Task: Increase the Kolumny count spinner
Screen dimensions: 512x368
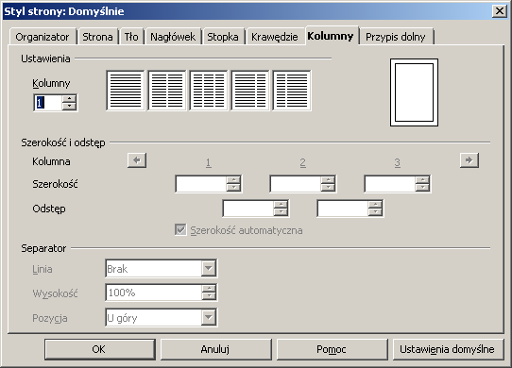Action: [x=69, y=99]
